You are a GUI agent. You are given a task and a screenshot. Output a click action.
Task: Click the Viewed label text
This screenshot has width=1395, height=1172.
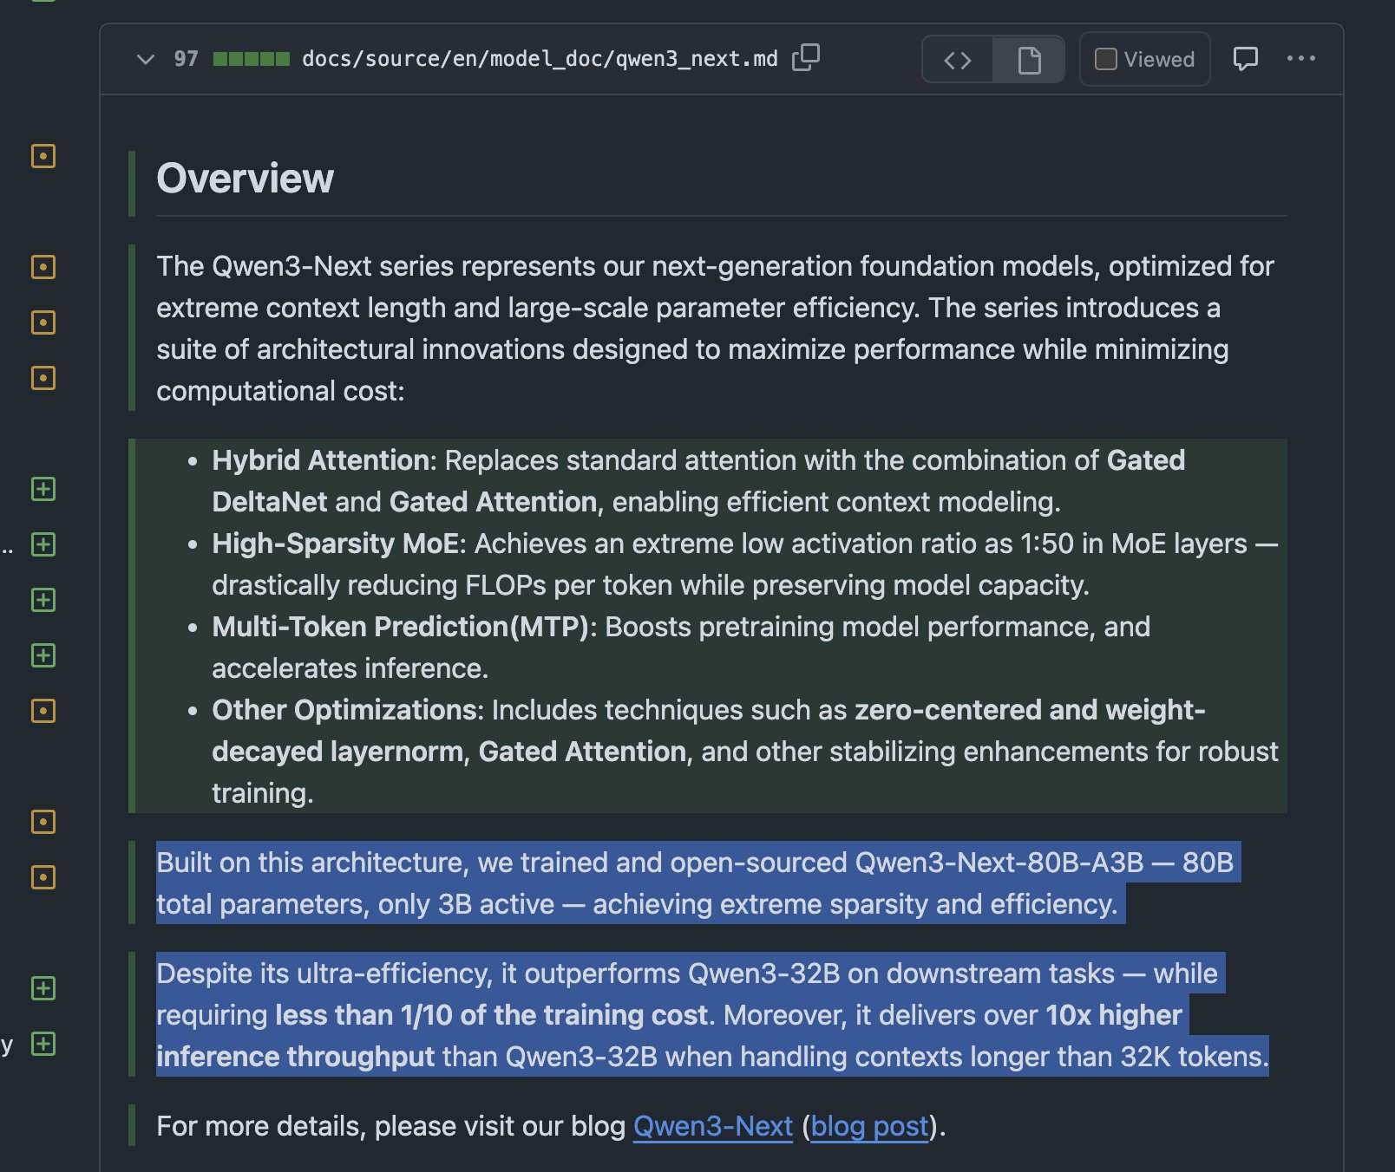tap(1159, 60)
